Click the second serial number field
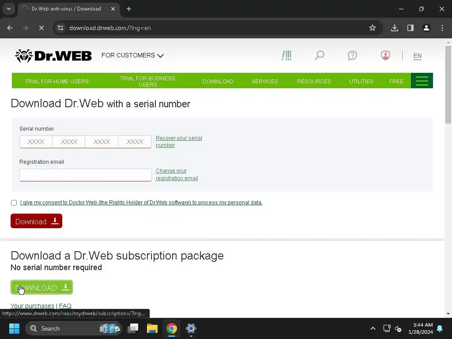Screen dimensions: 452x339 click(69, 142)
